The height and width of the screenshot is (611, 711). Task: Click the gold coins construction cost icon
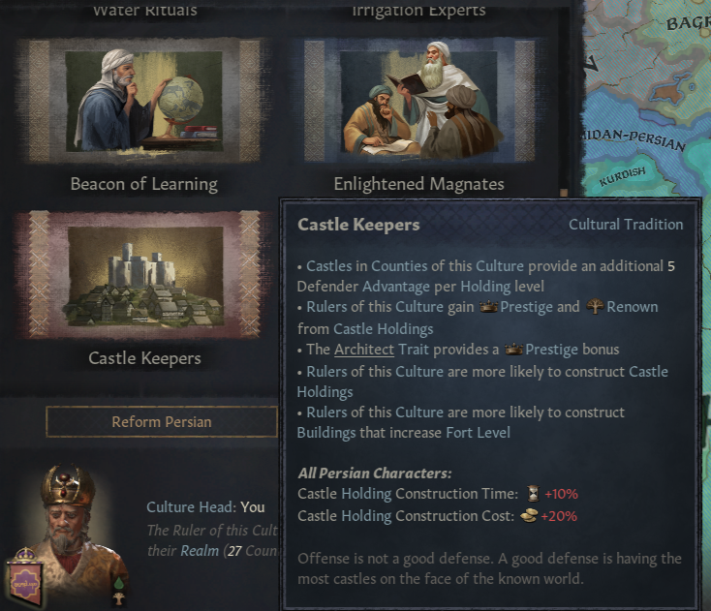coord(528,516)
